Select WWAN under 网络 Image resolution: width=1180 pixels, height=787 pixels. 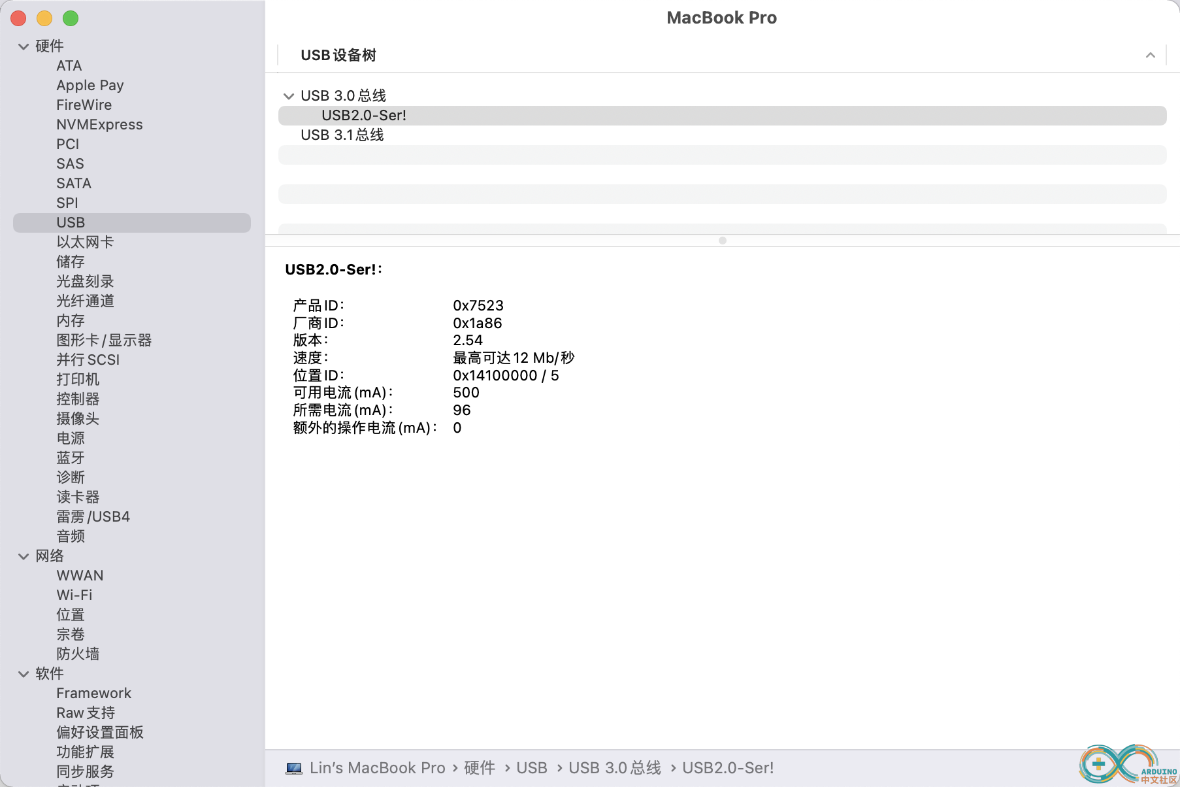click(x=80, y=576)
